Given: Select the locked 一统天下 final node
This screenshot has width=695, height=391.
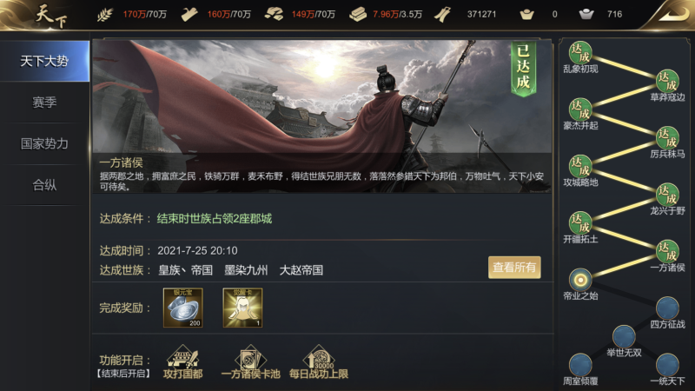Looking at the screenshot, I should pyautogui.click(x=667, y=365).
